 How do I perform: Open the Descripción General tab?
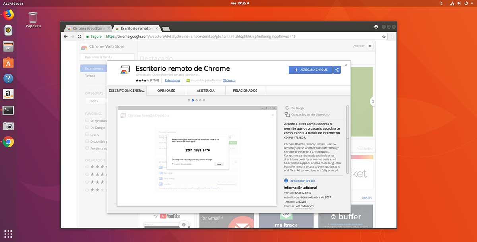(x=126, y=91)
